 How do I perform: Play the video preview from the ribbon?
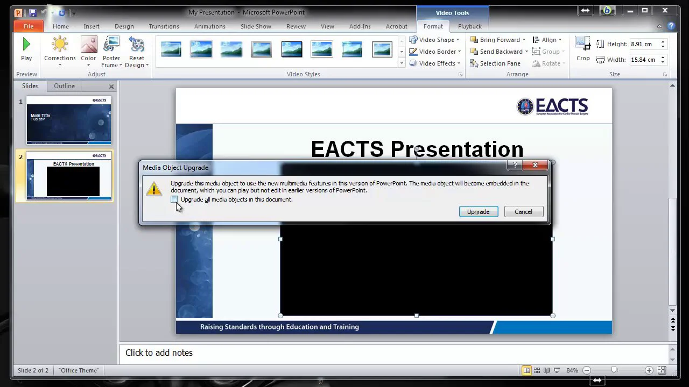pos(26,50)
